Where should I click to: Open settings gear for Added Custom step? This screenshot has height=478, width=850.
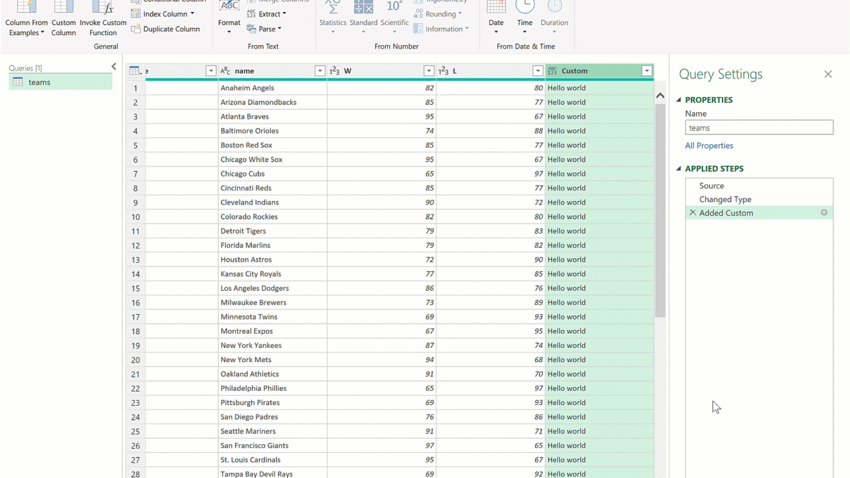(x=824, y=213)
